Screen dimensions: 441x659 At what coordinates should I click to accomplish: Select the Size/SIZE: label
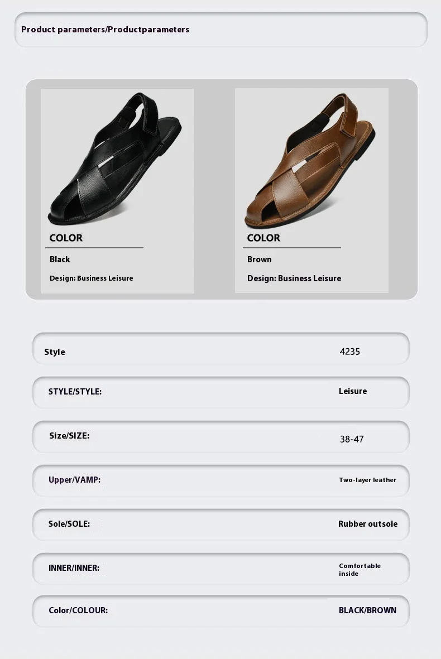(x=69, y=436)
